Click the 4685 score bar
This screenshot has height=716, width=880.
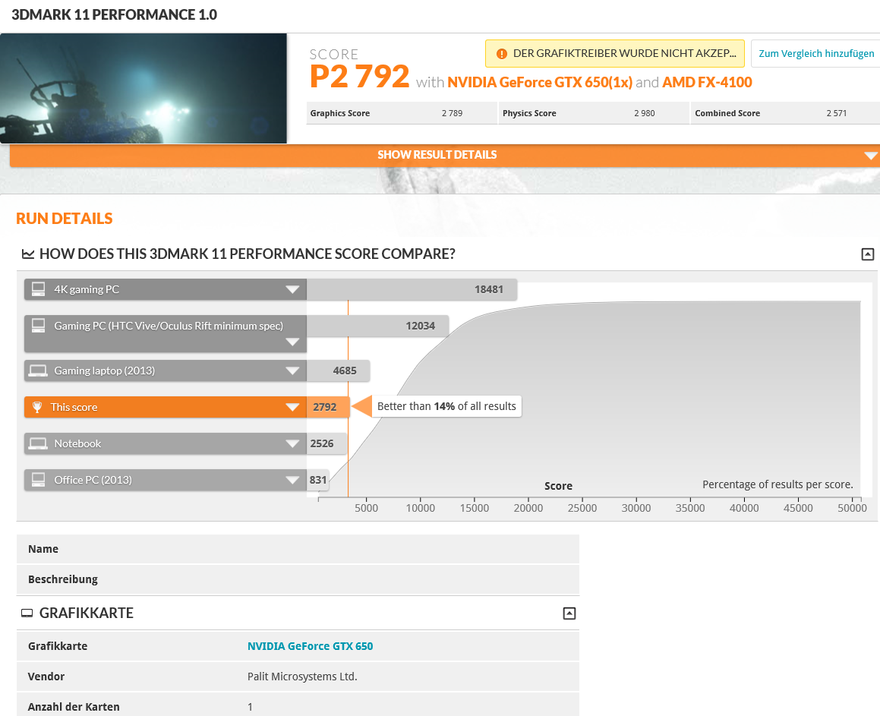[x=339, y=371]
